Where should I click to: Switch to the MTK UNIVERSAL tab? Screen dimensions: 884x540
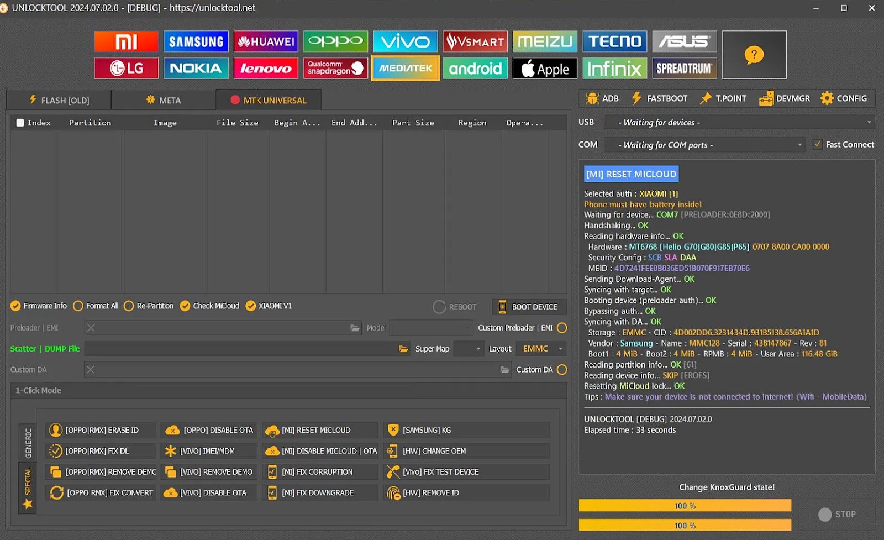(x=269, y=100)
